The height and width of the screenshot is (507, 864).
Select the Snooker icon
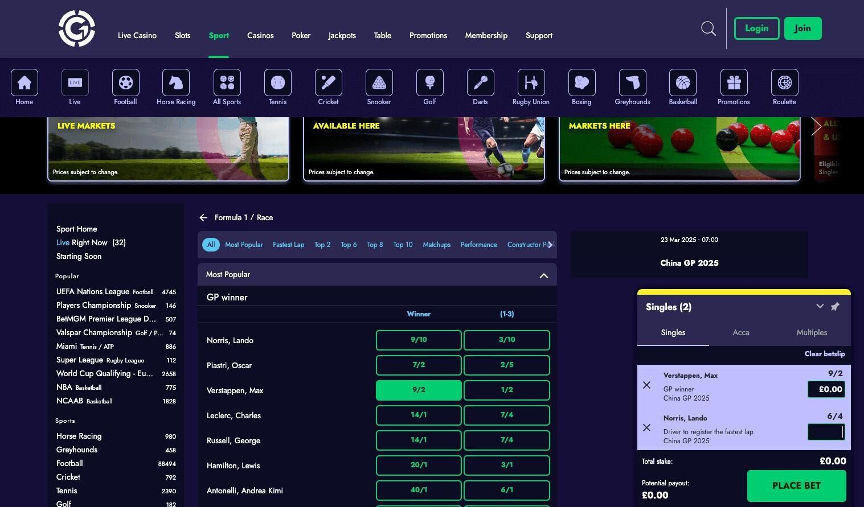[379, 83]
